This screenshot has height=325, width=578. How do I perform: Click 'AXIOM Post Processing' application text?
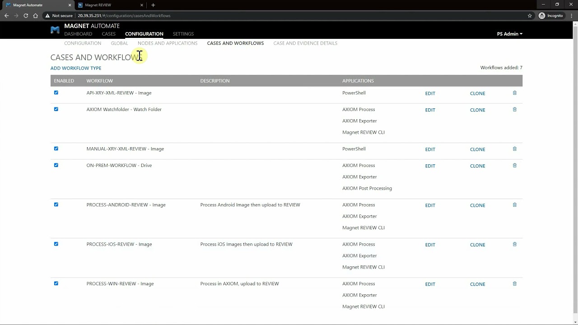367,188
